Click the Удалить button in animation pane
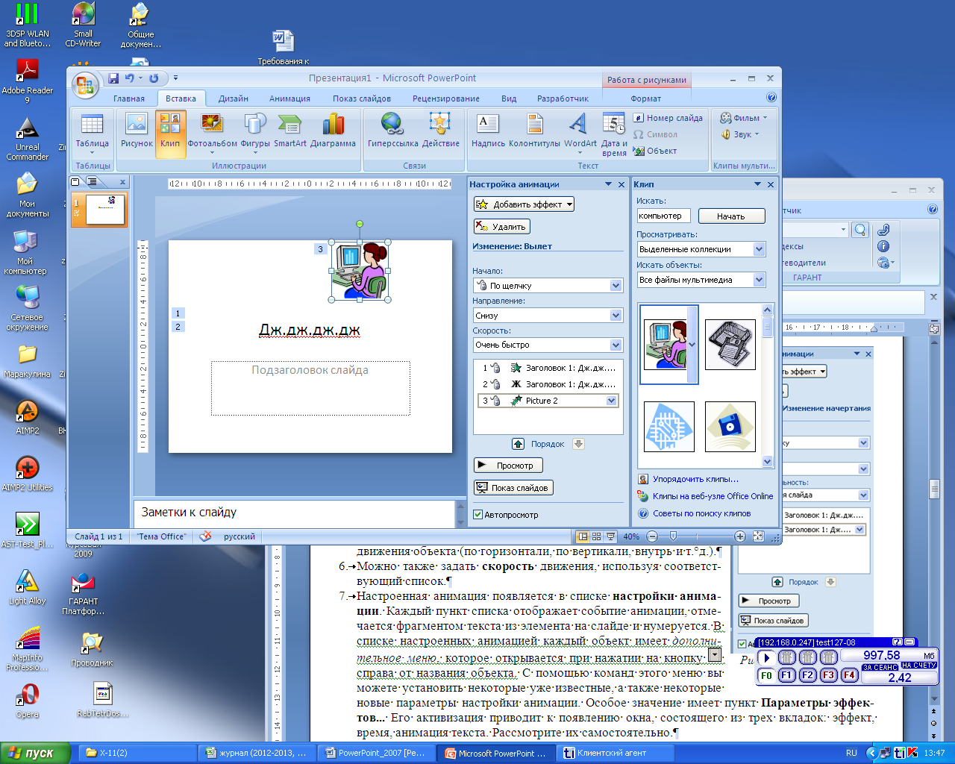 501,227
